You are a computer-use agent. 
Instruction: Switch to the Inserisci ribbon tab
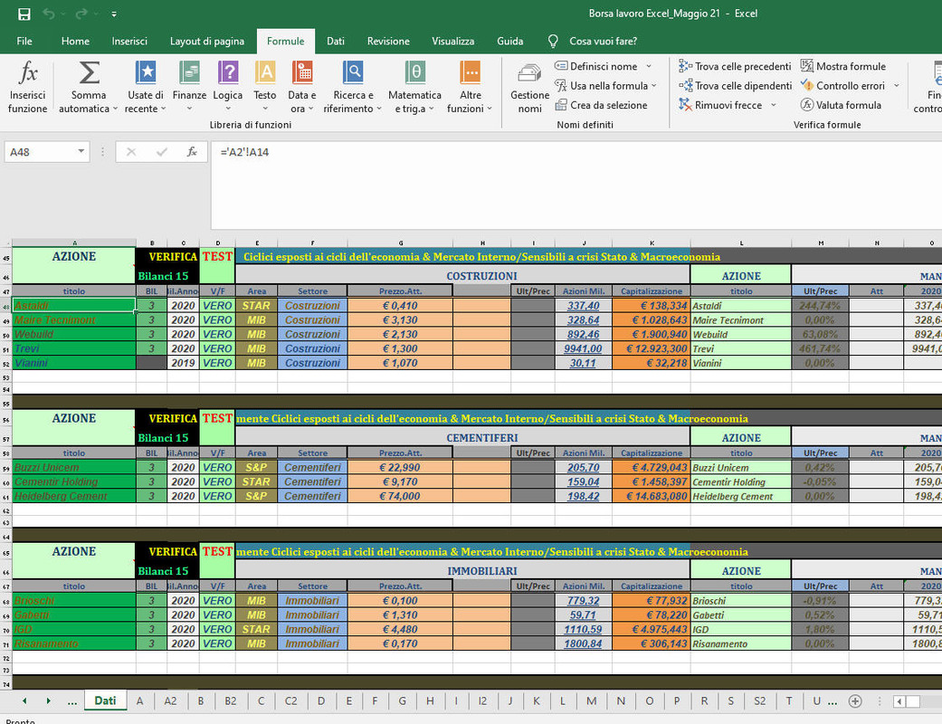(x=129, y=41)
